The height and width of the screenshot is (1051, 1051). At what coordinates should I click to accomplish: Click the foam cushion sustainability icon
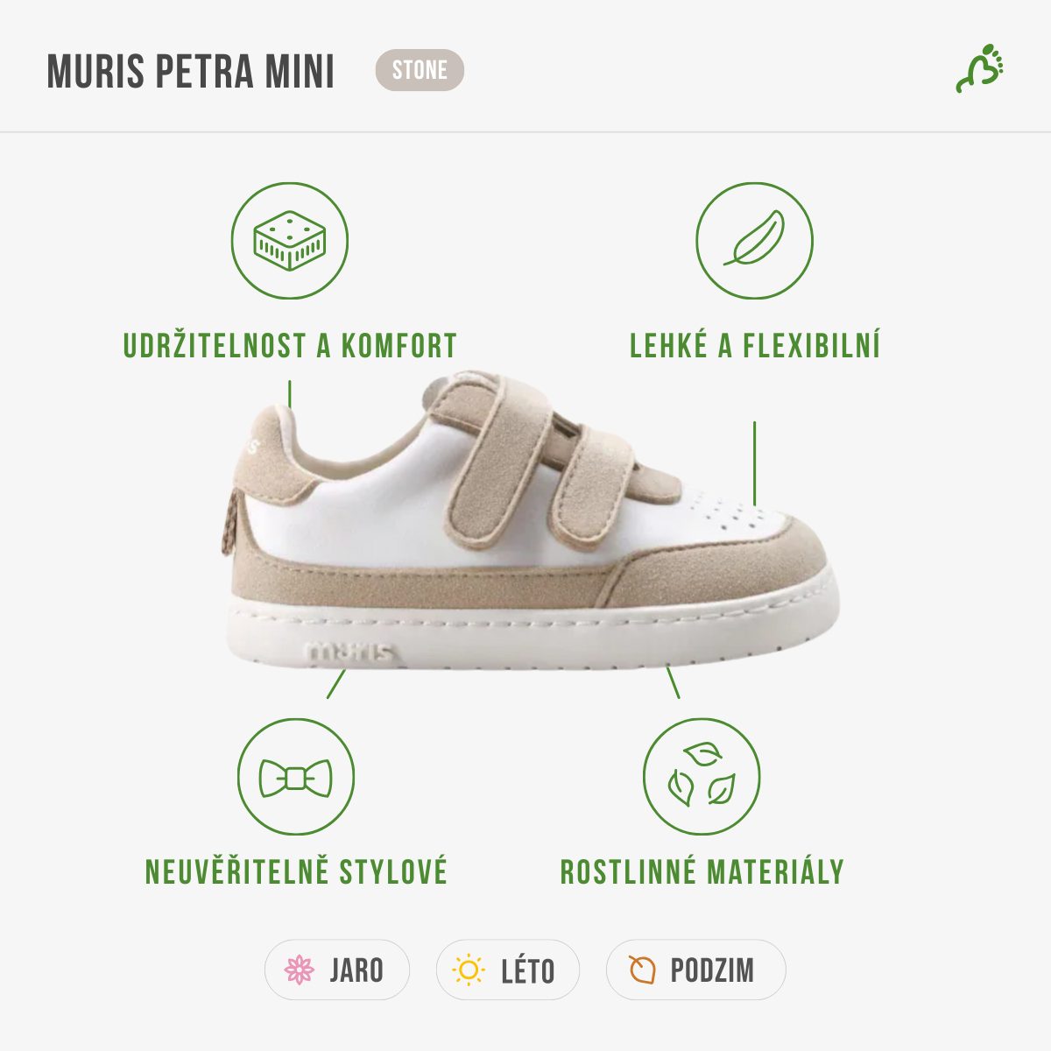pyautogui.click(x=290, y=241)
